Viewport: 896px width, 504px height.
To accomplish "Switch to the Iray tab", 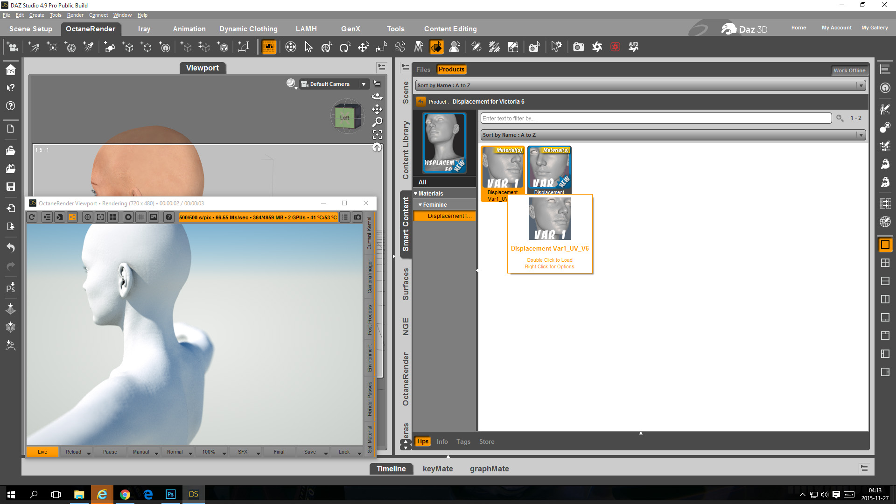I will click(144, 29).
